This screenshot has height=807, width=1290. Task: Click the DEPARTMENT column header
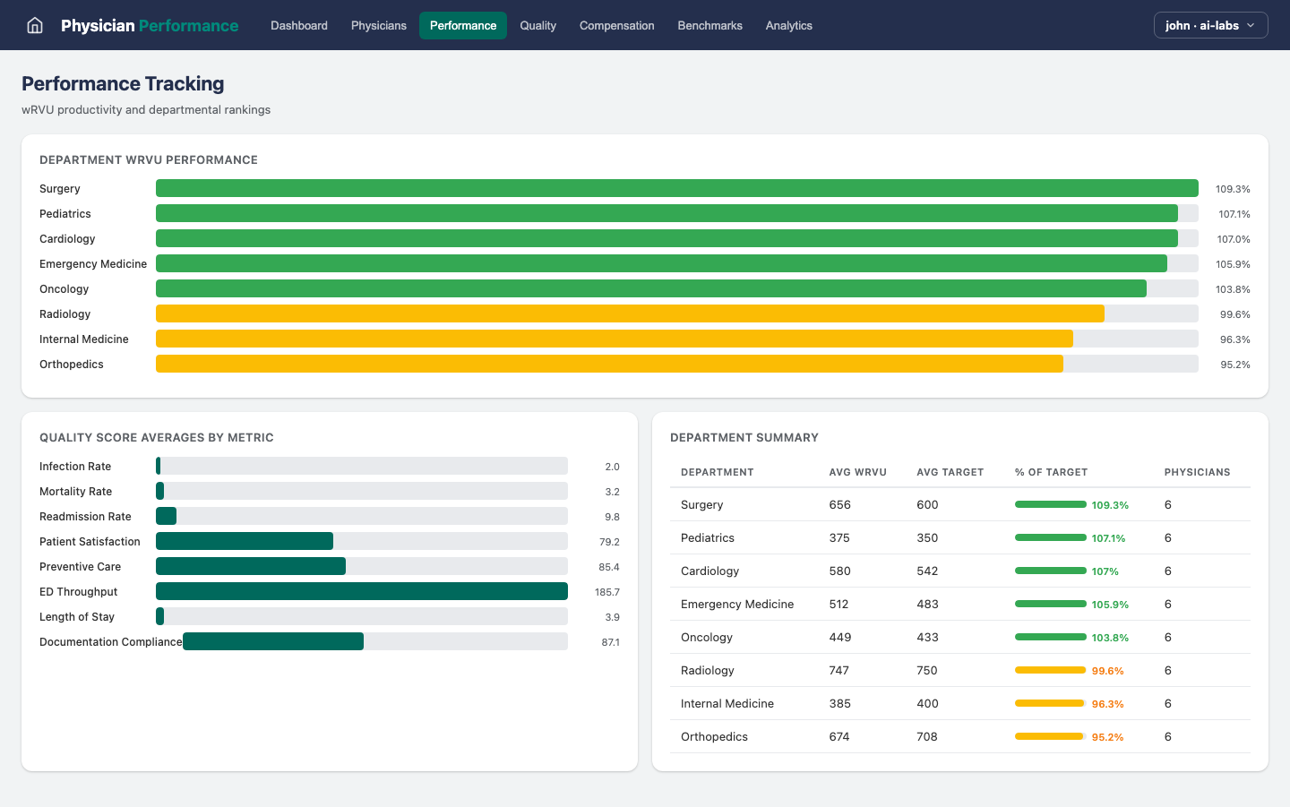click(716, 472)
